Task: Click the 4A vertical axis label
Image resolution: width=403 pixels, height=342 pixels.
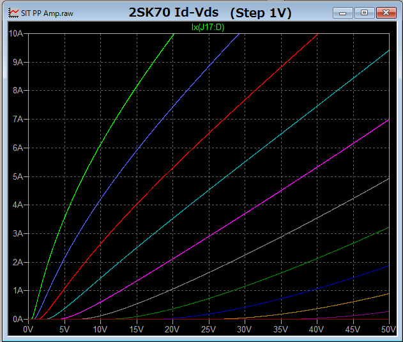Action: tap(18, 205)
